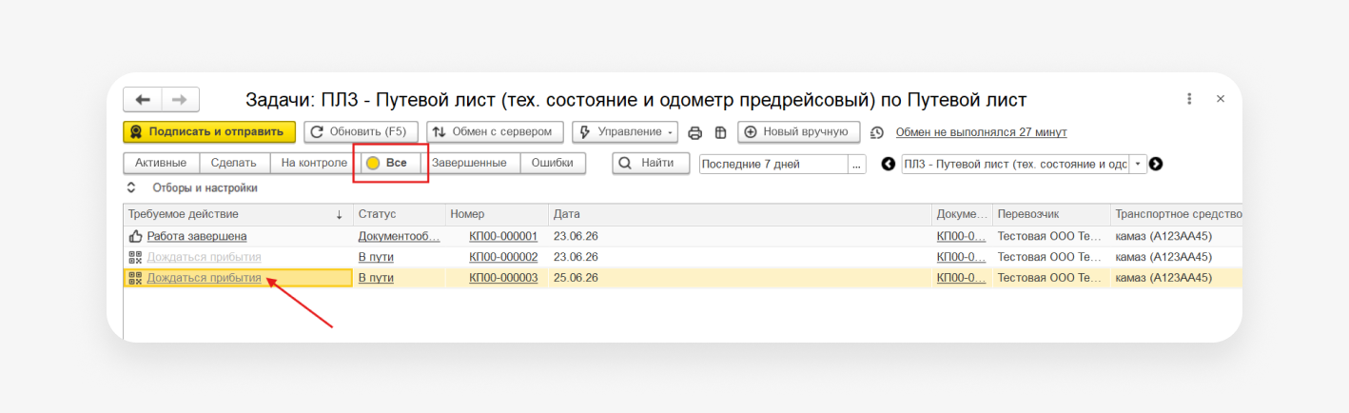This screenshot has height=413, width=1349.
Task: Go back with the left arrow button
Action: pyautogui.click(x=143, y=100)
